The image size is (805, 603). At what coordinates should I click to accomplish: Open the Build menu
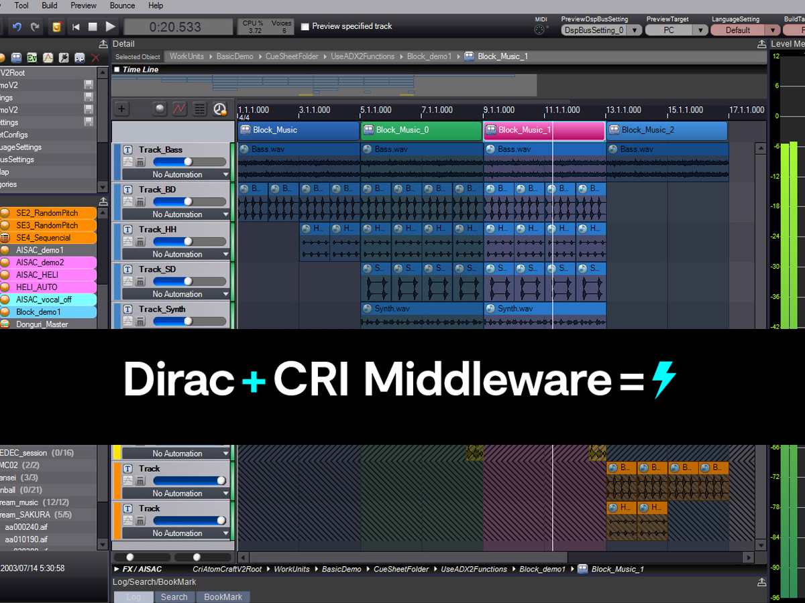pos(48,5)
